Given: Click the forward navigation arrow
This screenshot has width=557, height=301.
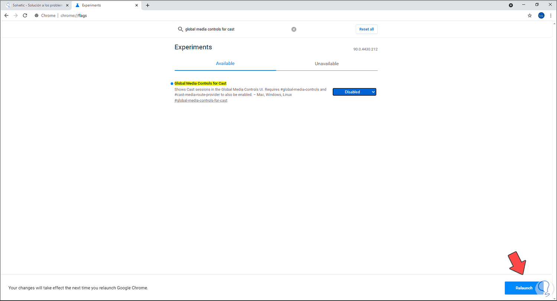Looking at the screenshot, I should [15, 15].
